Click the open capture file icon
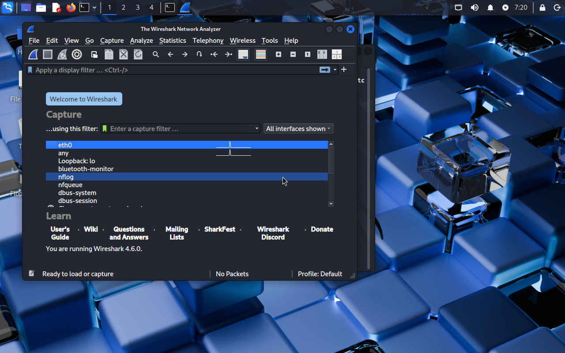565x353 pixels. click(94, 54)
